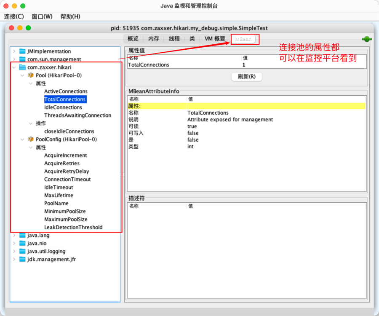Screen dimensions: 379x316
Task: Select the ActiveConnections attribute
Action: pyautogui.click(x=66, y=91)
